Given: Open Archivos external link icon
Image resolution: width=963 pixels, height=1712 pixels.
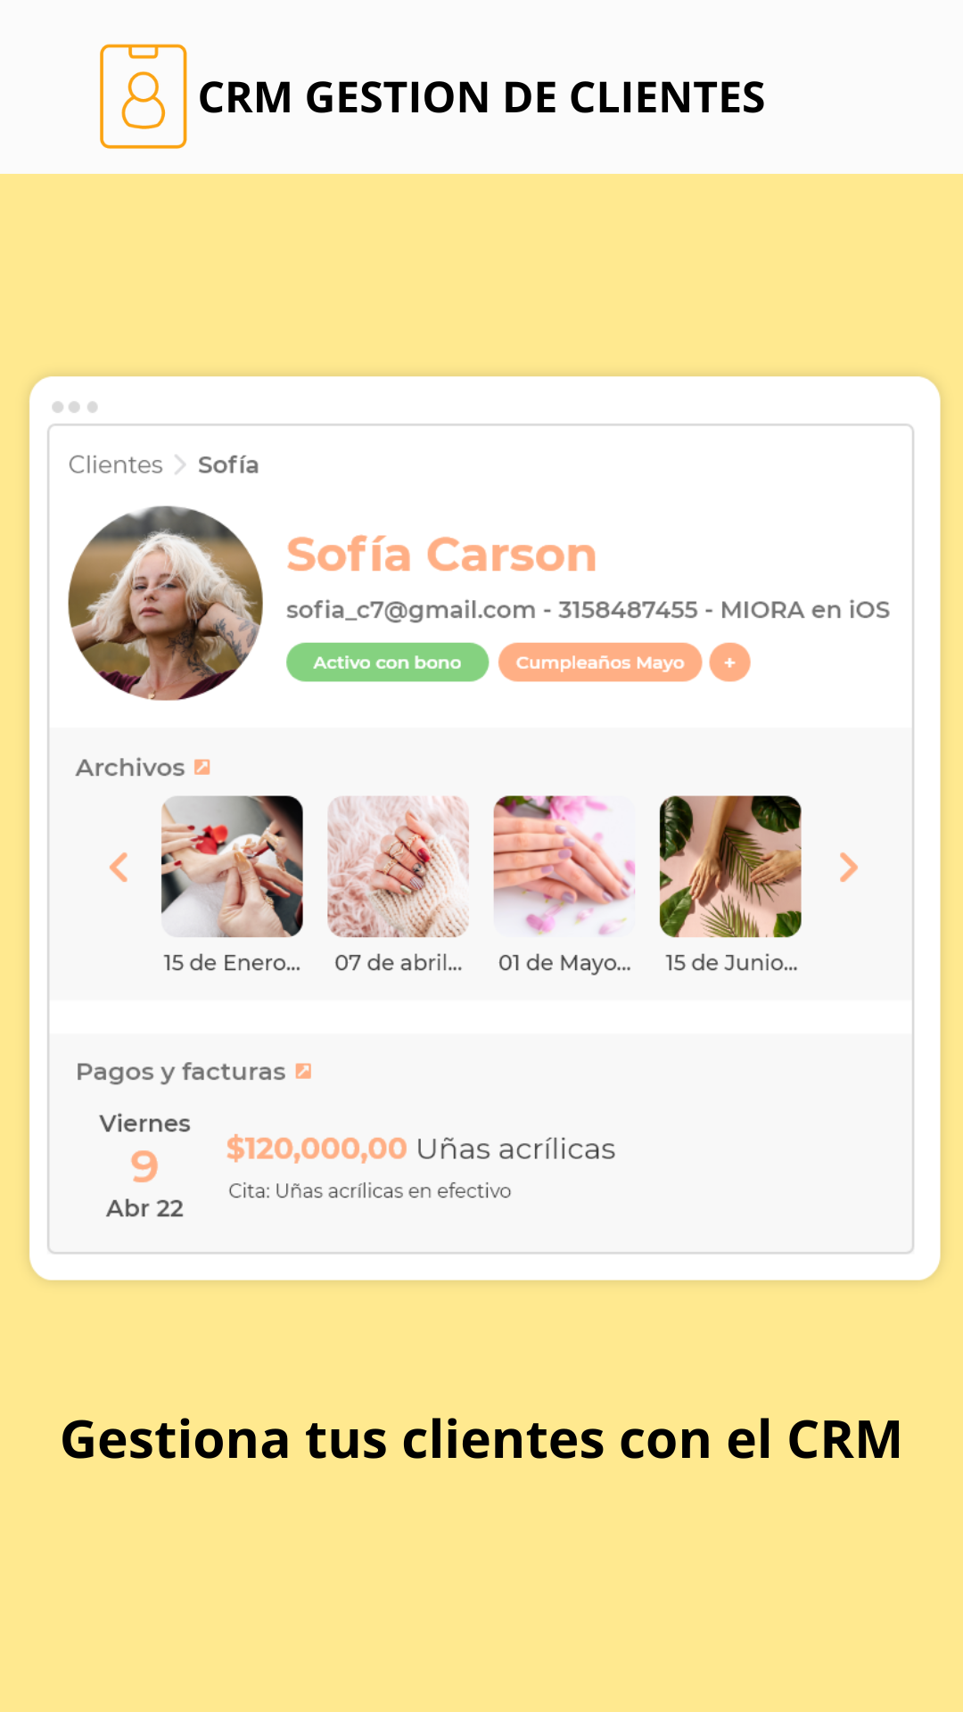Looking at the screenshot, I should point(202,767).
